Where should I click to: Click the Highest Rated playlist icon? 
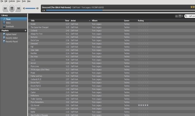pyautogui.click(x=4, y=34)
